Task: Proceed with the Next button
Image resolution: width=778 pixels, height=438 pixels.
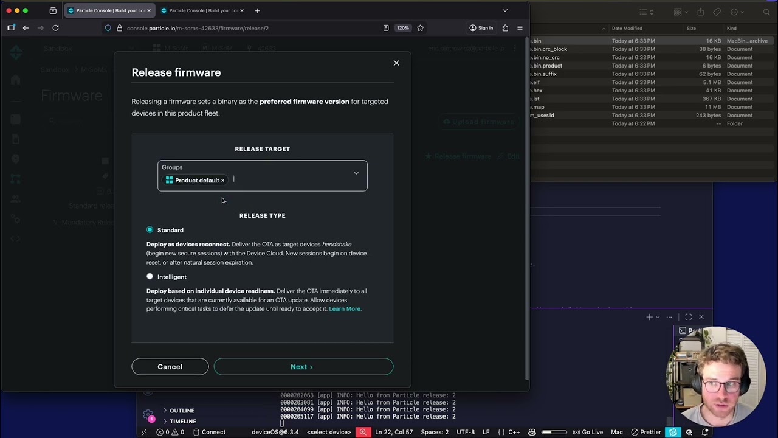Action: [x=303, y=367]
